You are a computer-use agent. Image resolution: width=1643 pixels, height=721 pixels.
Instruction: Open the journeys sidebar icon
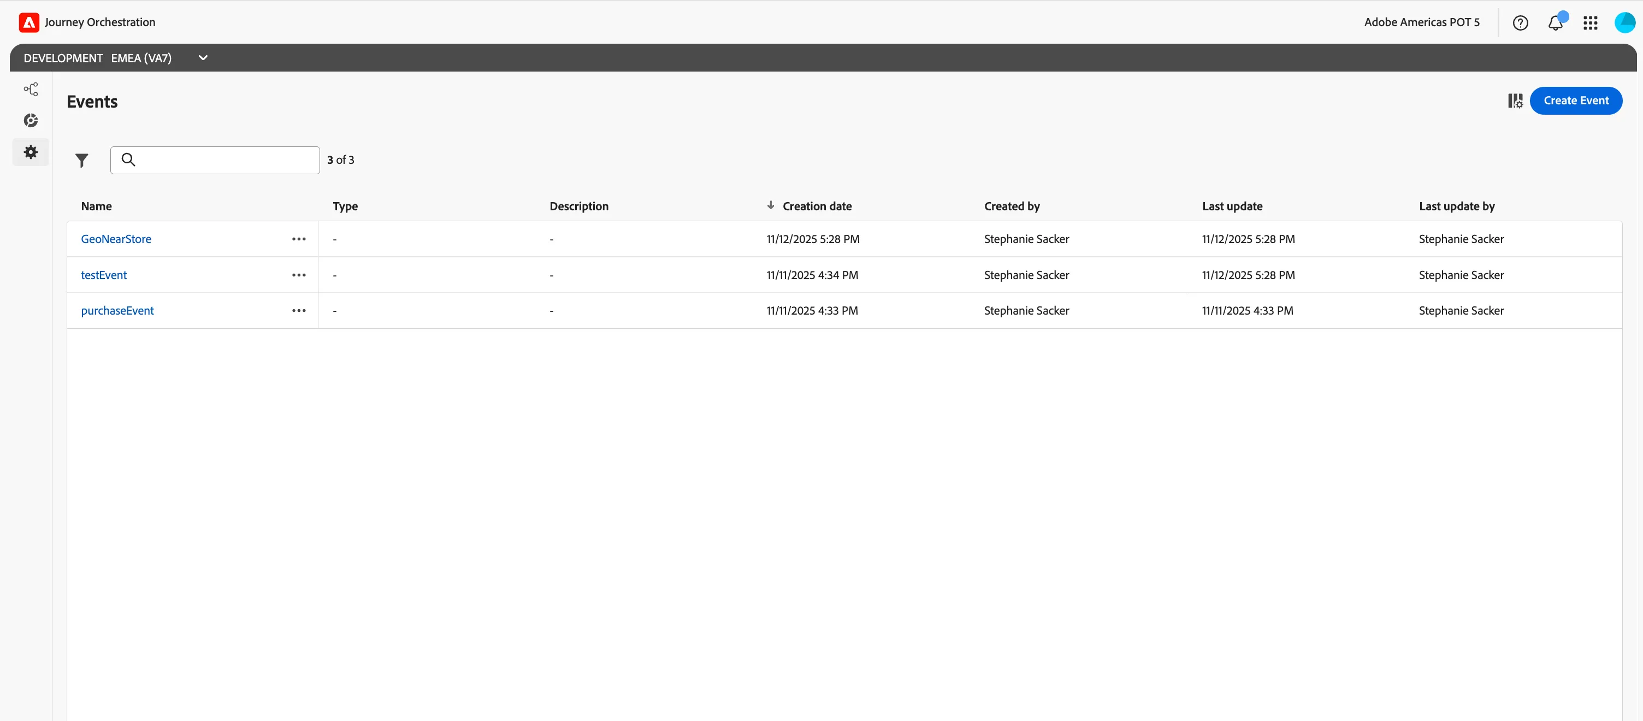(31, 90)
